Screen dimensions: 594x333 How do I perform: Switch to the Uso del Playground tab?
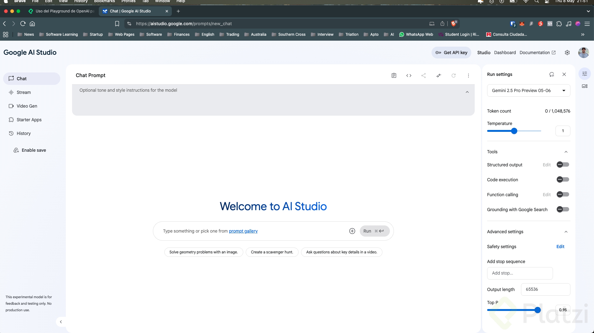pos(62,11)
